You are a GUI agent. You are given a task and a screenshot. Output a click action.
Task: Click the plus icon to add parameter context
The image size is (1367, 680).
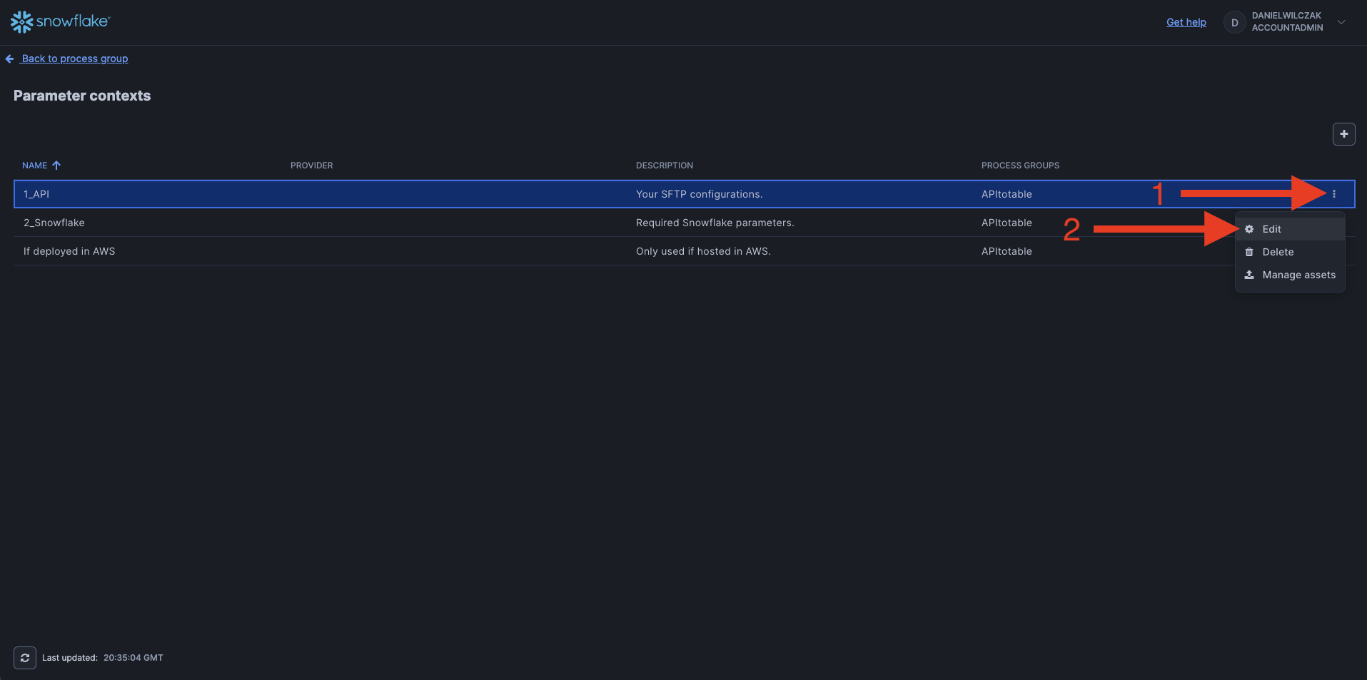1343,134
